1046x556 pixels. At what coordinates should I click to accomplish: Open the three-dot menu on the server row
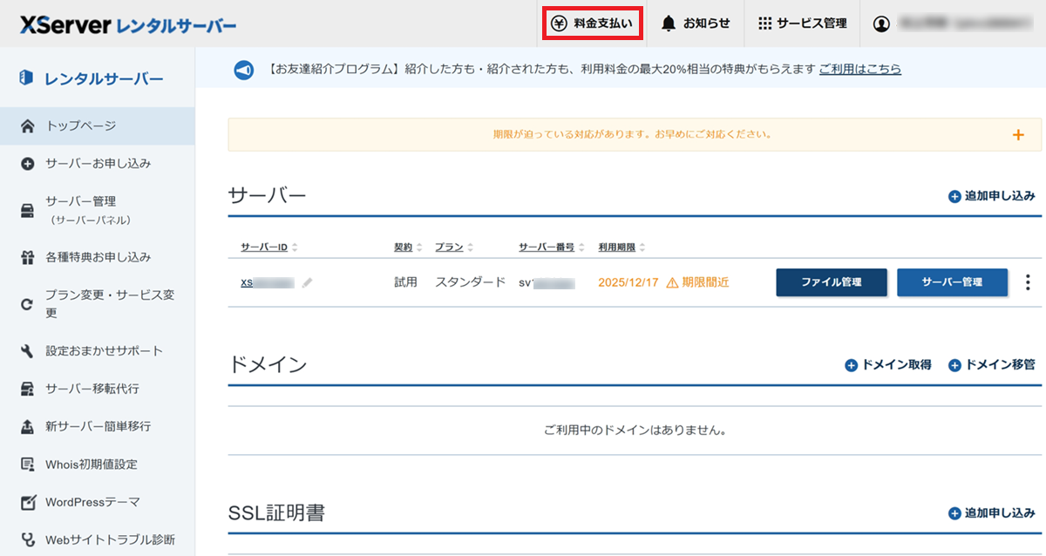click(1028, 282)
